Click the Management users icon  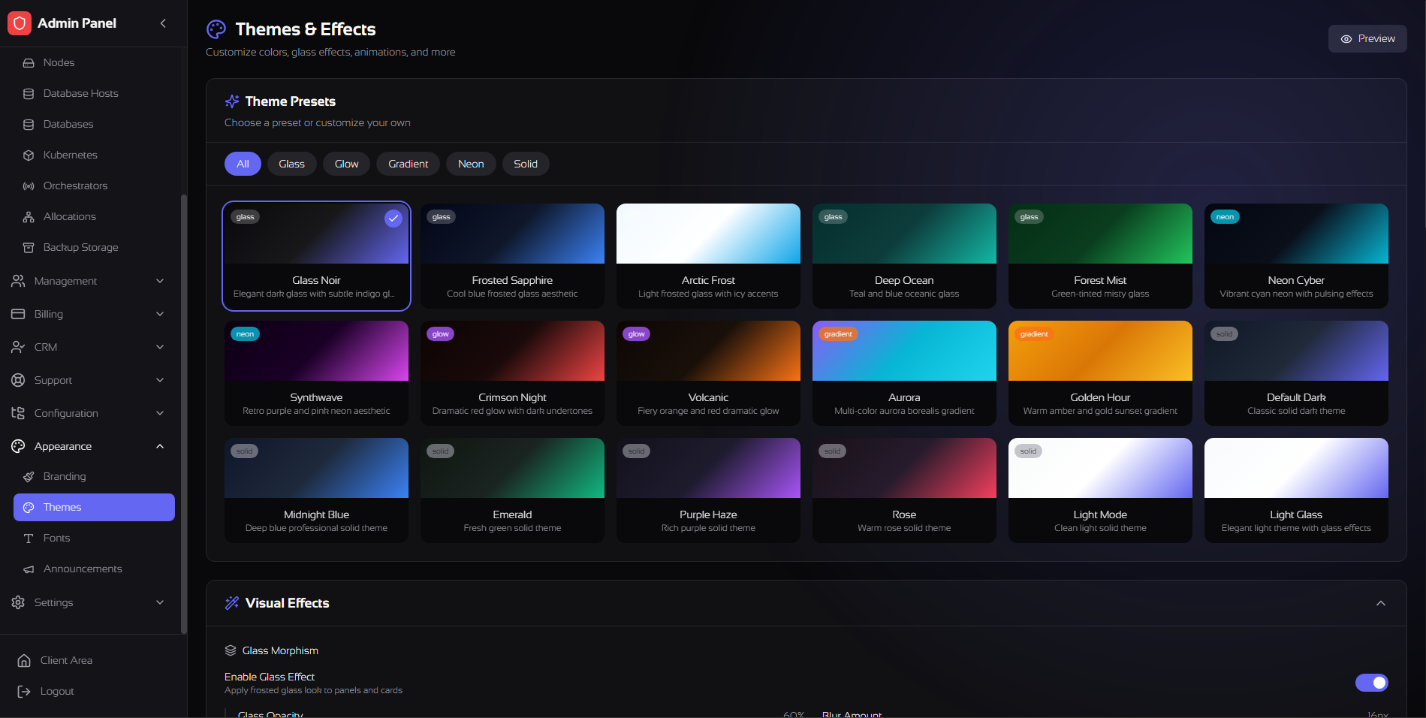point(18,281)
